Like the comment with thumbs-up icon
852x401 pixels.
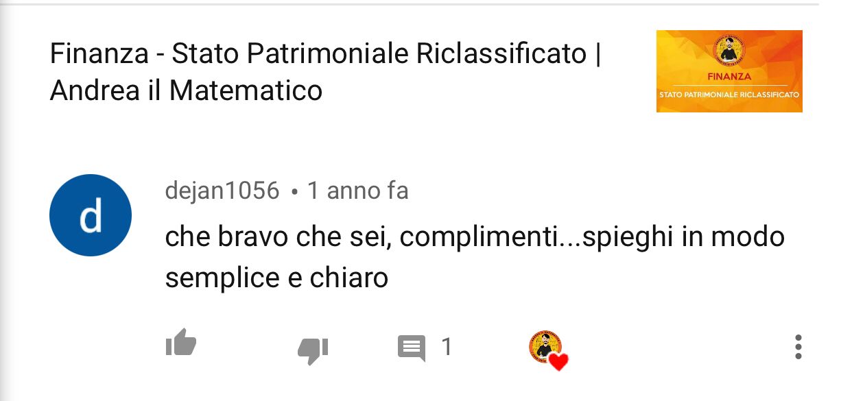(181, 343)
